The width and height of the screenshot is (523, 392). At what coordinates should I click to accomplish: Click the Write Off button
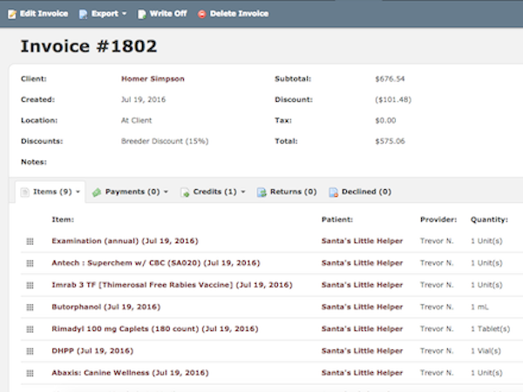pos(164,14)
